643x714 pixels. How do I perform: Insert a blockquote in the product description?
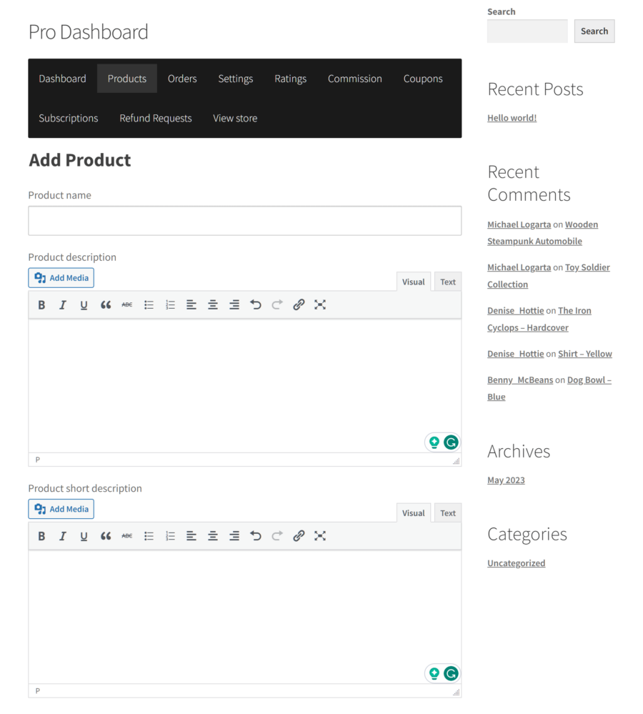(x=106, y=304)
